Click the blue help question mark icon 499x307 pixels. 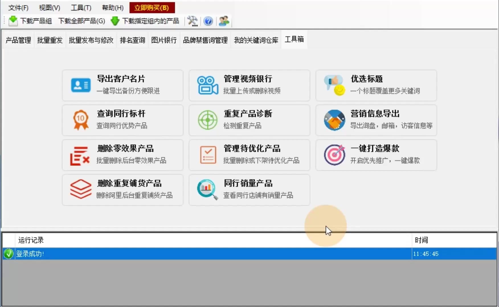208,21
